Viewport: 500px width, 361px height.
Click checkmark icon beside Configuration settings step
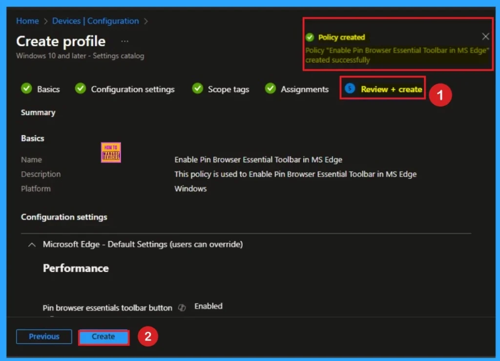pyautogui.click(x=81, y=88)
